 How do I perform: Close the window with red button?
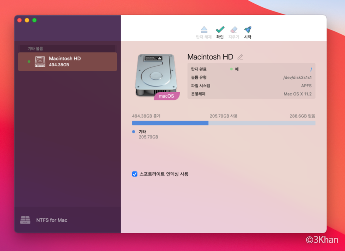point(20,20)
